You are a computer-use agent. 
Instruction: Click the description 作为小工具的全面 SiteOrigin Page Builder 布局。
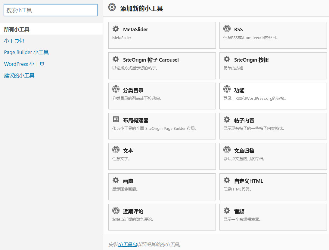[155, 128]
